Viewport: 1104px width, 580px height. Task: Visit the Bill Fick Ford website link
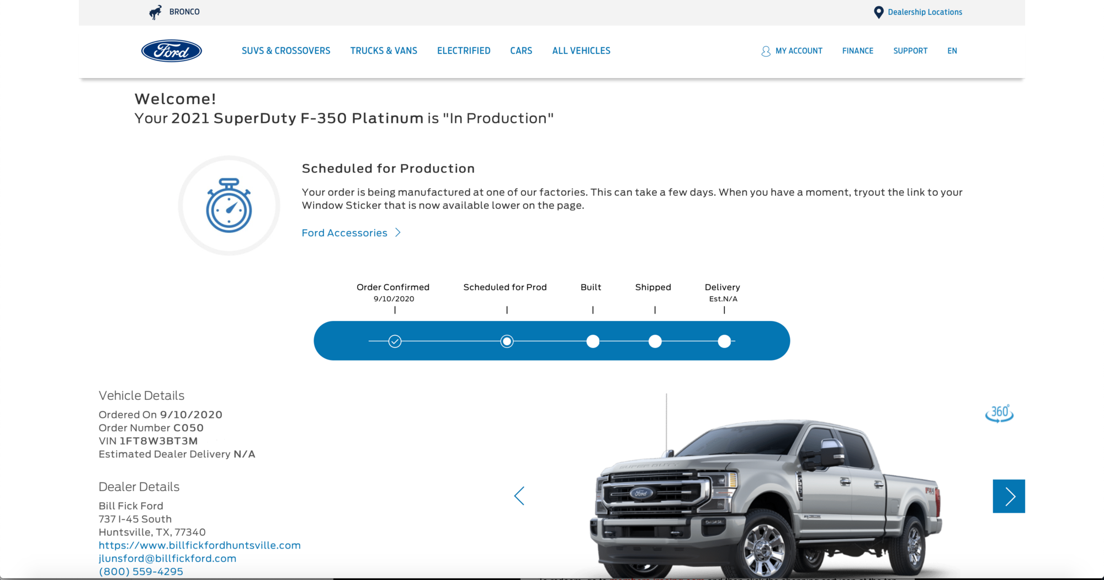(x=199, y=545)
